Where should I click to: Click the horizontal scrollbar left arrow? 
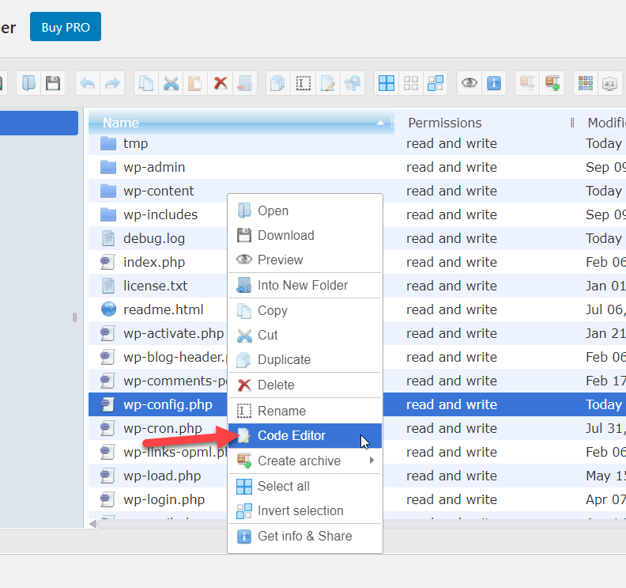click(92, 524)
